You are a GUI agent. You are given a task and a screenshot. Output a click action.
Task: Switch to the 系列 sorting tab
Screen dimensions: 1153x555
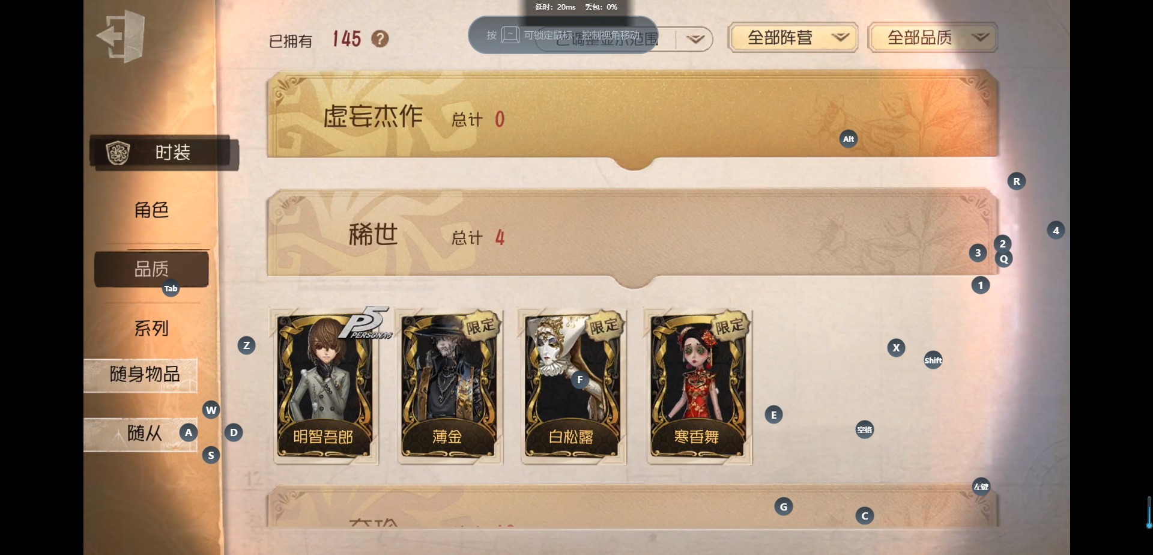pos(151,328)
